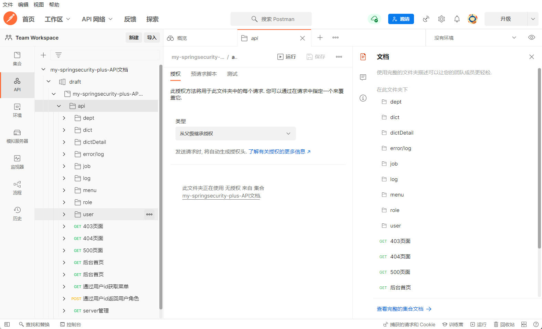This screenshot has width=542, height=329.
Task: Open the 文件 menu
Action: 8,5
